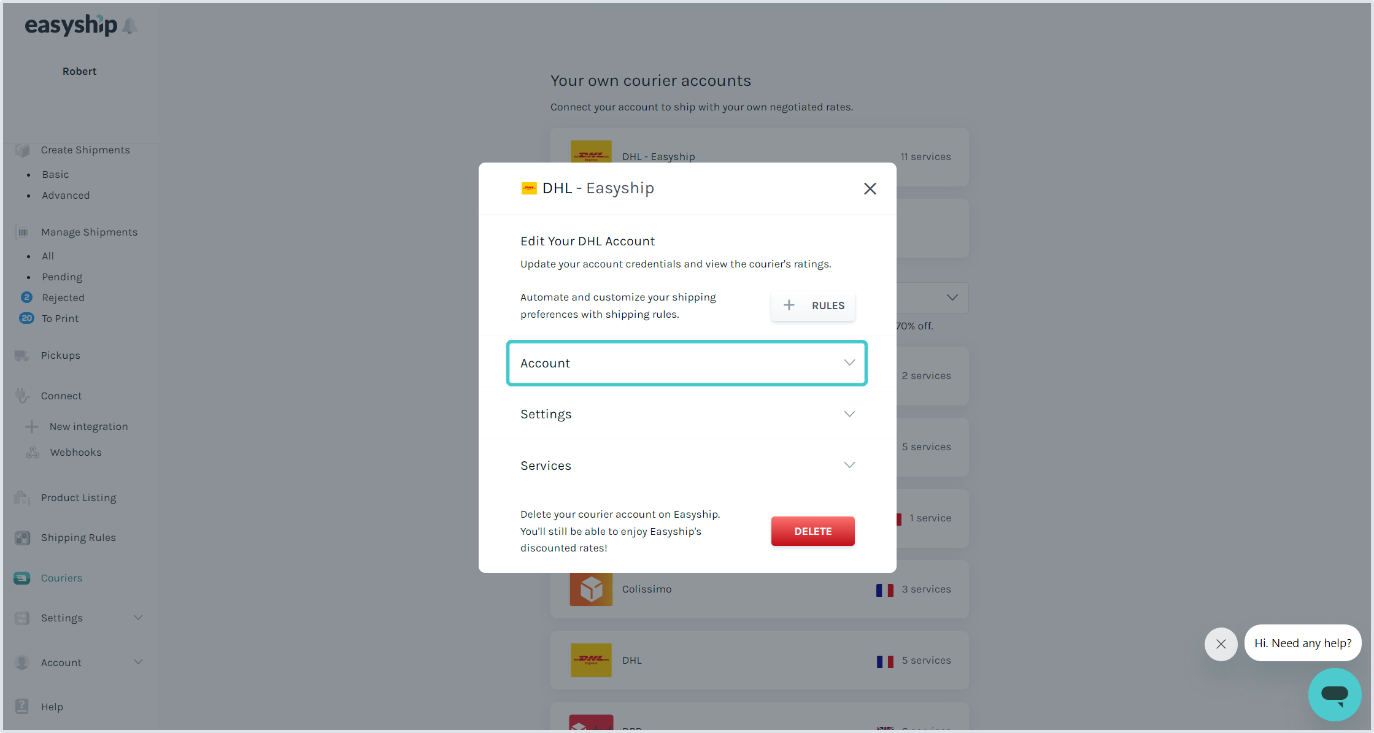
Task: Expand the Services section chevron
Action: click(x=849, y=465)
